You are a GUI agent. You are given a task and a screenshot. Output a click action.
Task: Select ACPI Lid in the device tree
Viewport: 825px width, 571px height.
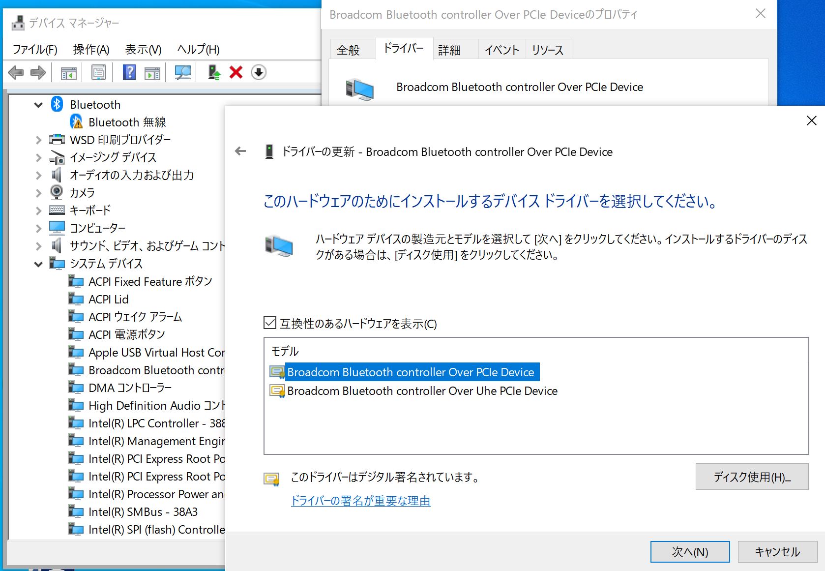[x=108, y=299]
